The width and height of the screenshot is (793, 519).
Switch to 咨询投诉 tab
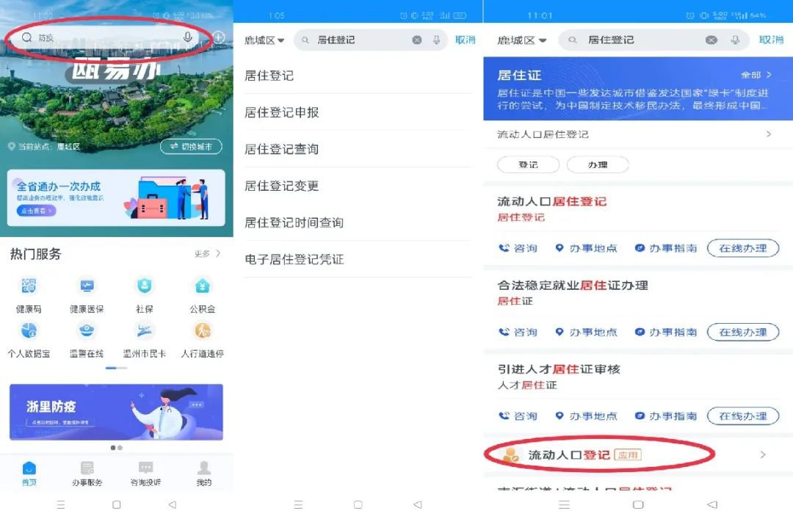click(x=145, y=473)
